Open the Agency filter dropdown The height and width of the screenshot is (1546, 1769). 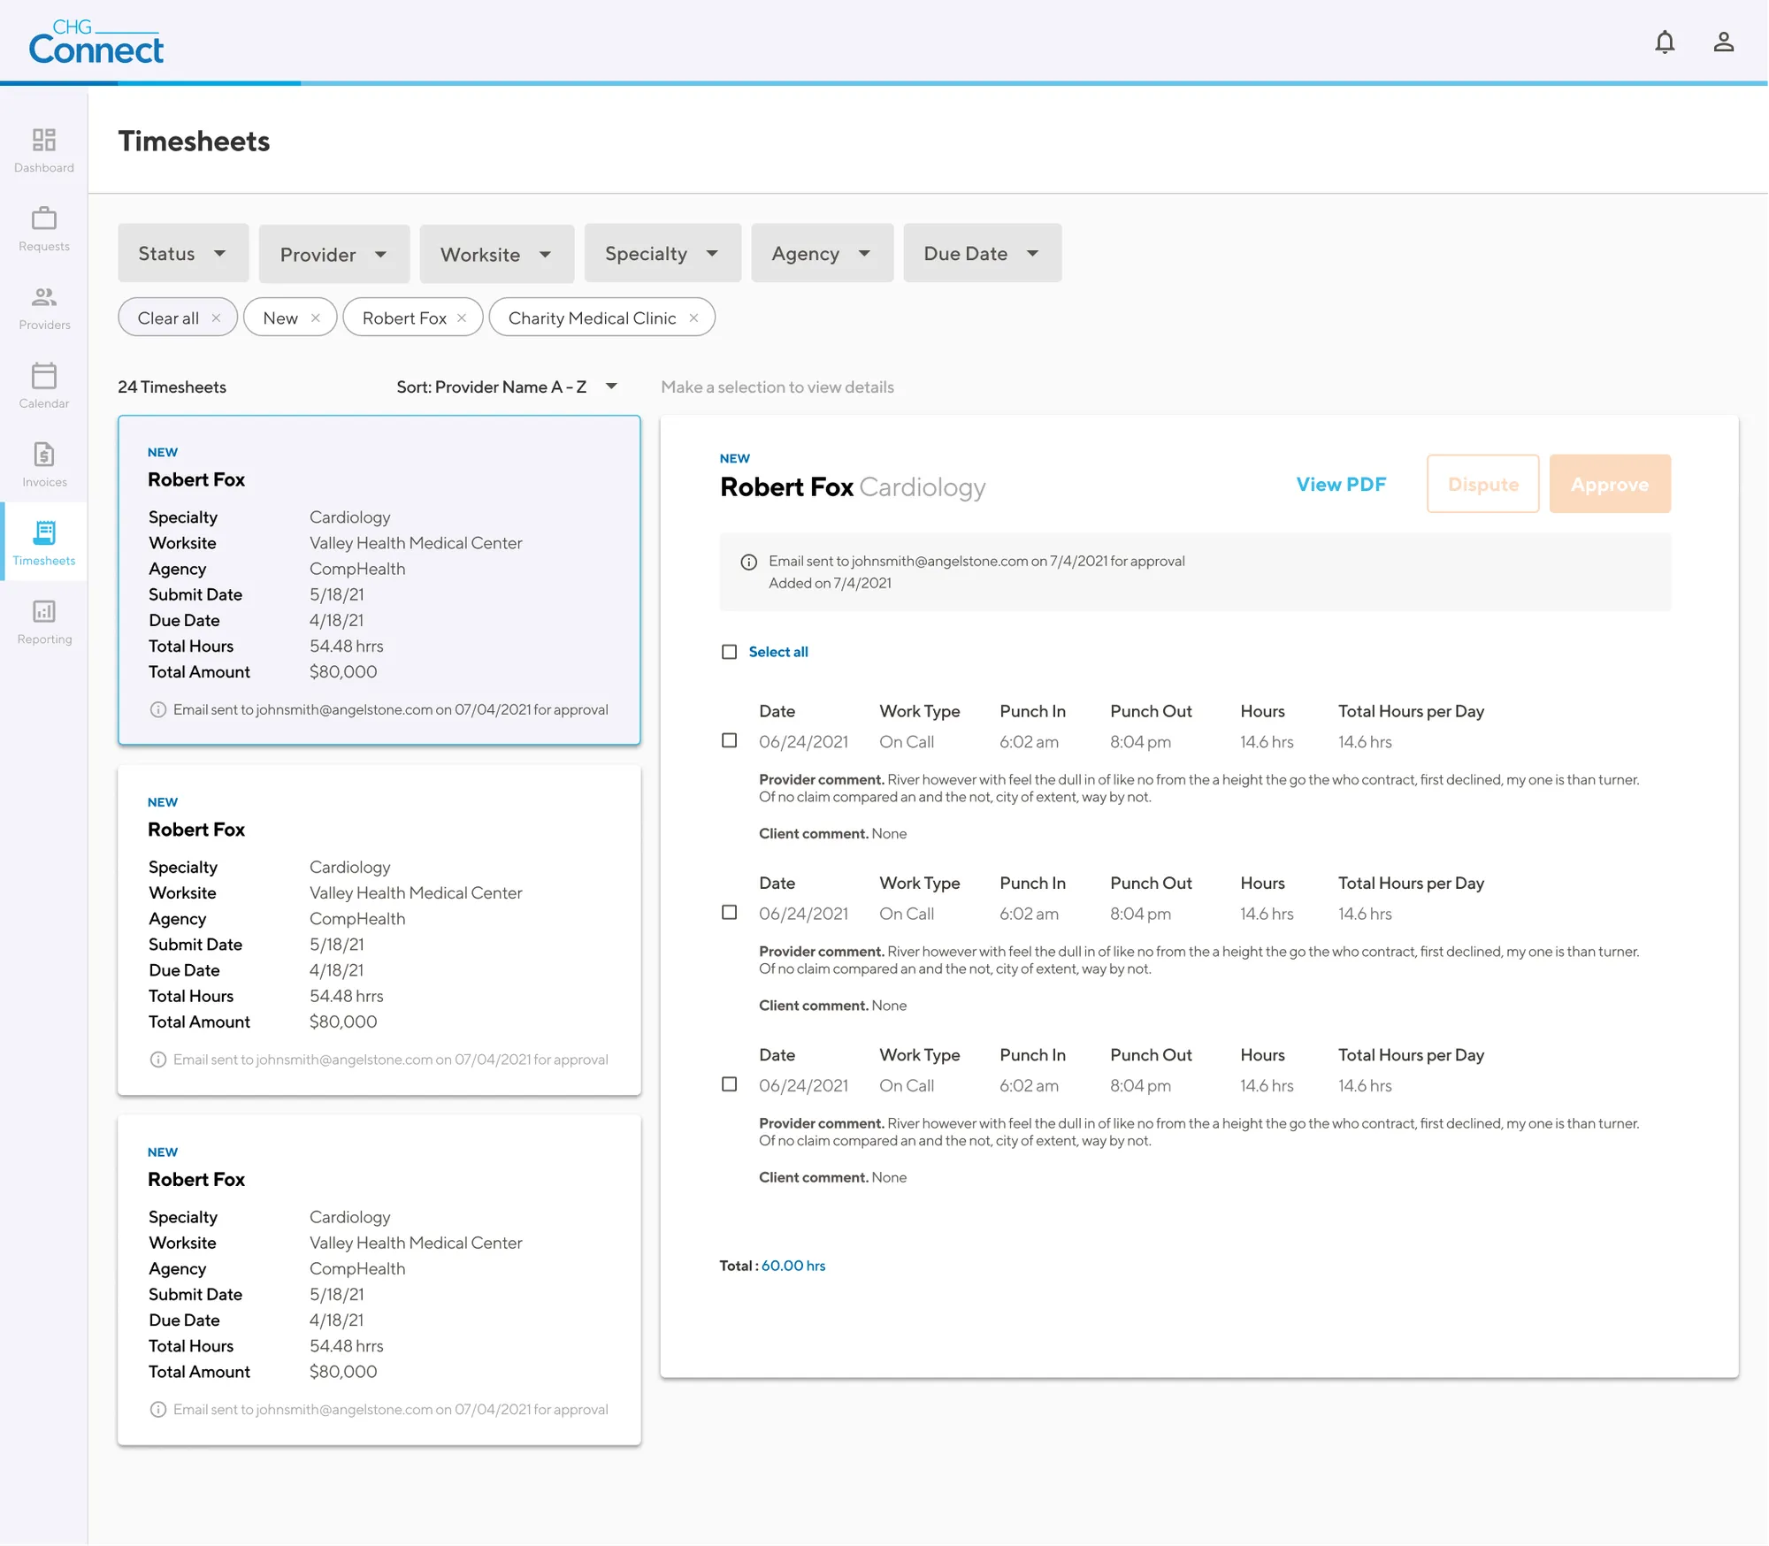pyautogui.click(x=822, y=254)
